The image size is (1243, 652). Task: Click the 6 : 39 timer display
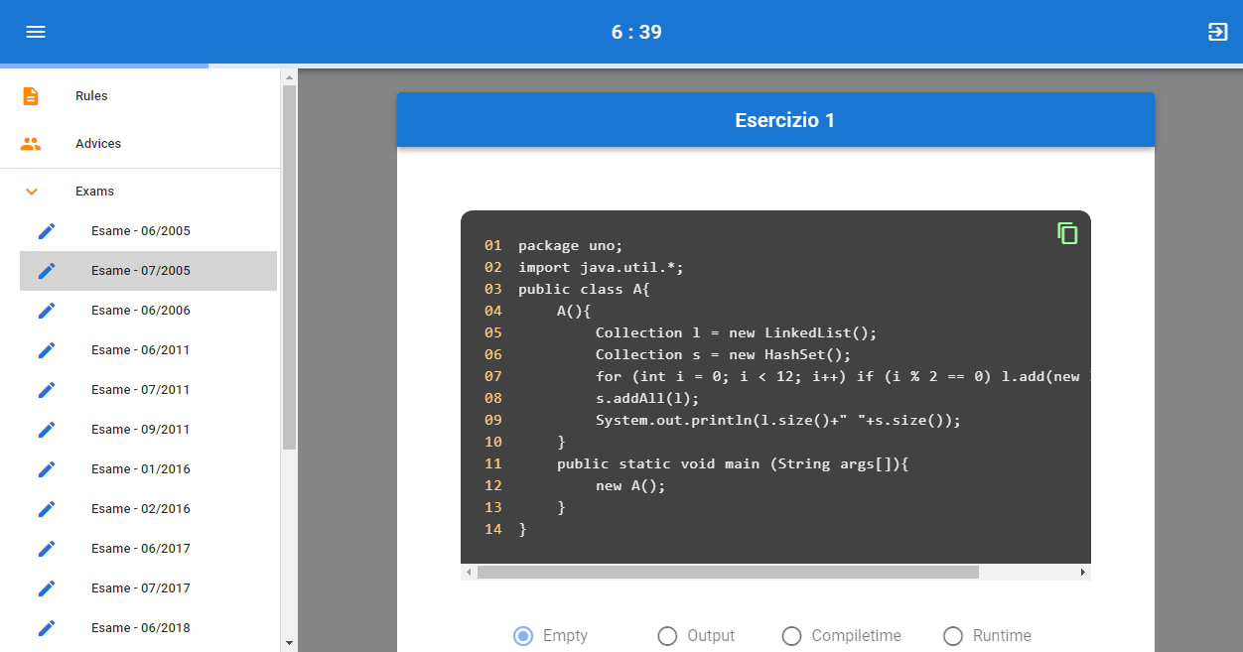click(636, 32)
